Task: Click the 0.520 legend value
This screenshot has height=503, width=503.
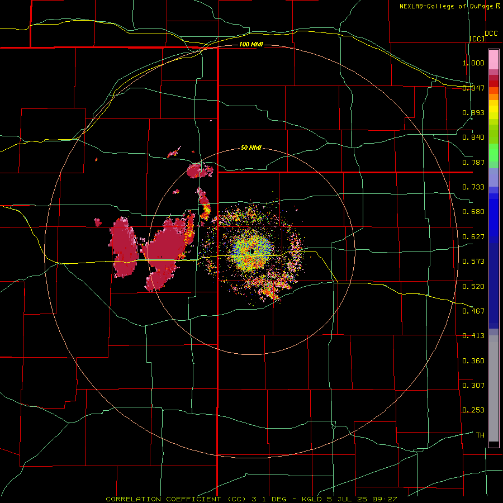Action: (x=473, y=287)
